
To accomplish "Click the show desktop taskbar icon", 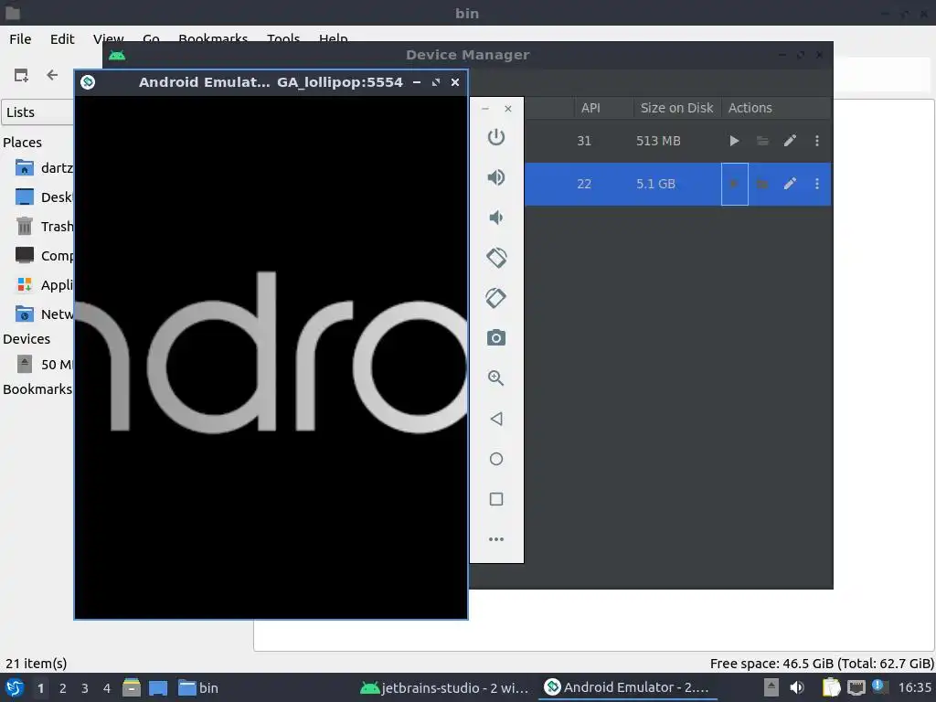I will pyautogui.click(x=158, y=687).
